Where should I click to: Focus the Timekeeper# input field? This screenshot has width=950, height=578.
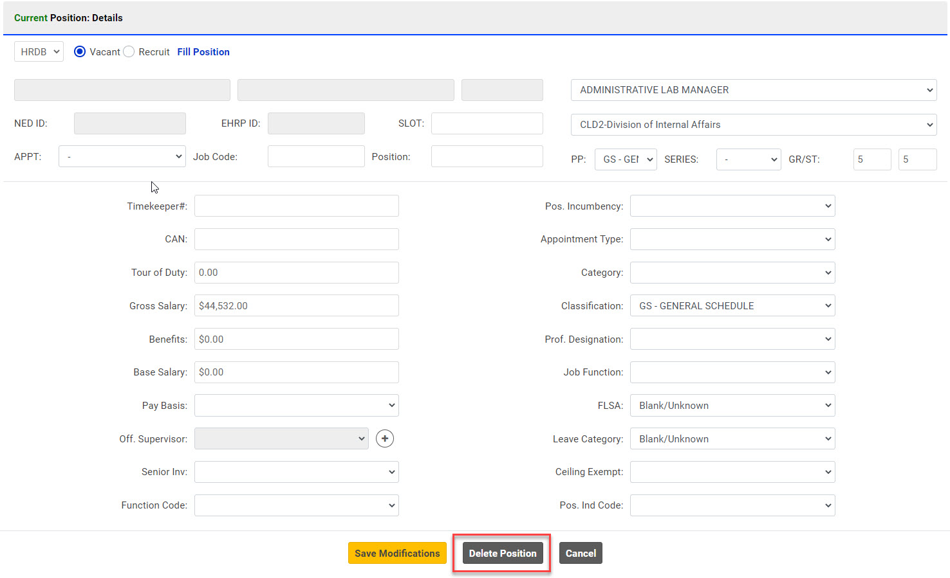pyautogui.click(x=297, y=206)
